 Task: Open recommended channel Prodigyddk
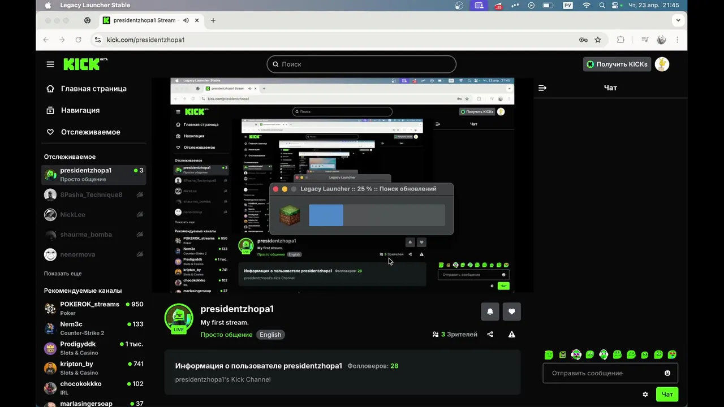(x=94, y=348)
